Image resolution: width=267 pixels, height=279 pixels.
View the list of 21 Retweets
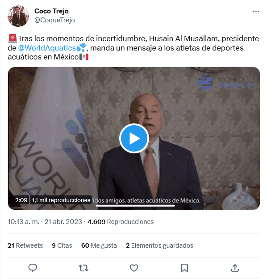pos(25,245)
